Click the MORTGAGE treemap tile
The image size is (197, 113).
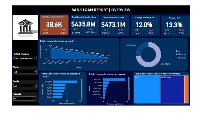(172, 89)
